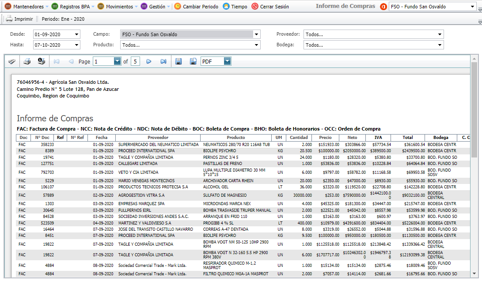482x281 pixels.
Task: Expand the Bodega dropdown
Action: point(440,45)
